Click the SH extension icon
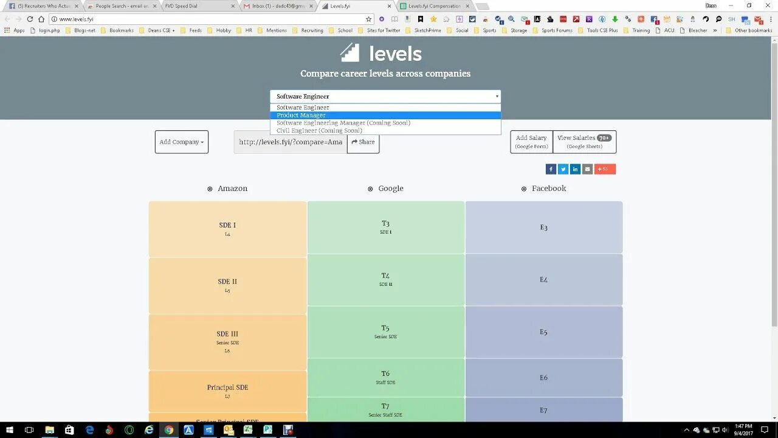778x438 pixels. click(732, 19)
